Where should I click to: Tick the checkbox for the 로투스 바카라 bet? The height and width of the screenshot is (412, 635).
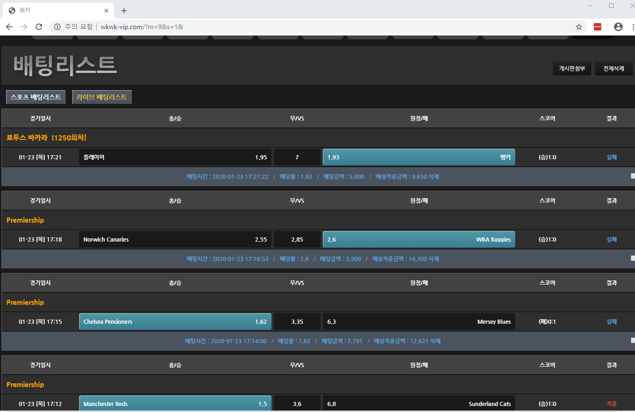(x=633, y=176)
